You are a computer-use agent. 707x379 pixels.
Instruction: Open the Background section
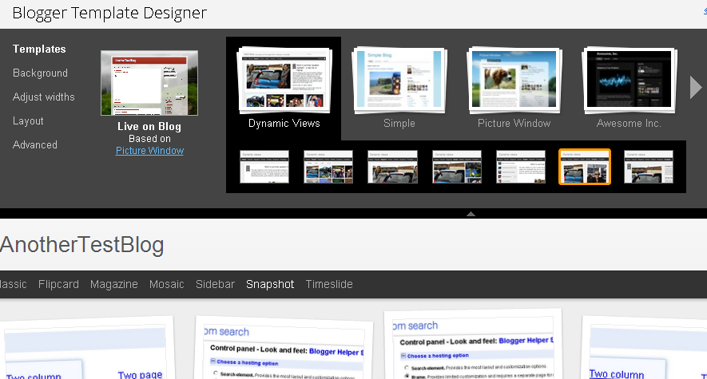[40, 73]
